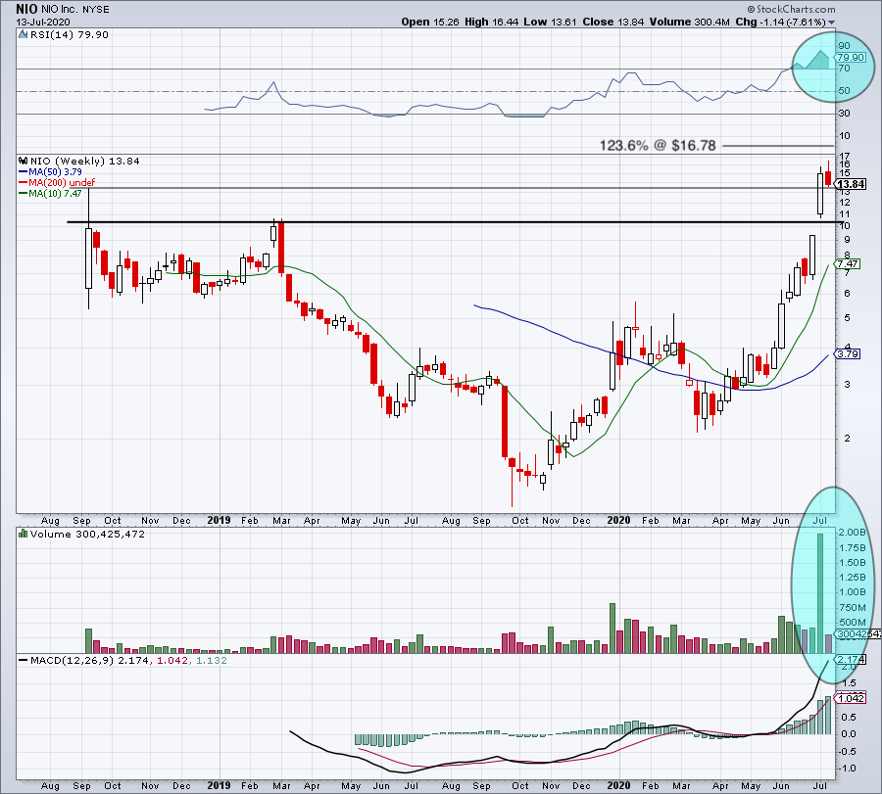This screenshot has width=882, height=794.
Task: Click the tallest 2.00B volume bar
Action: click(820, 593)
